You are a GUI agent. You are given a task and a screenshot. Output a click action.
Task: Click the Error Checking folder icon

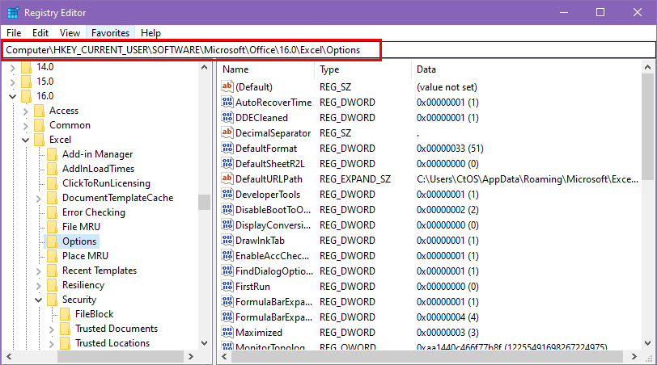(52, 212)
